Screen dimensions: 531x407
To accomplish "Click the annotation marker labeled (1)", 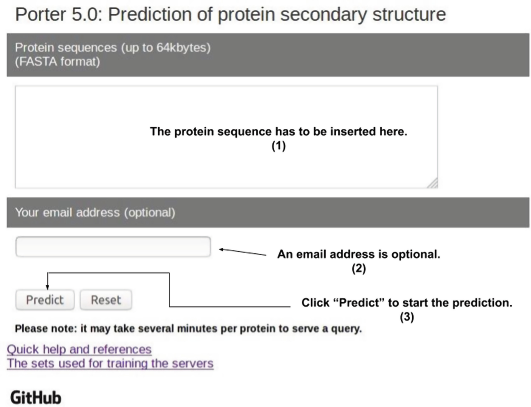I will coord(279,146).
